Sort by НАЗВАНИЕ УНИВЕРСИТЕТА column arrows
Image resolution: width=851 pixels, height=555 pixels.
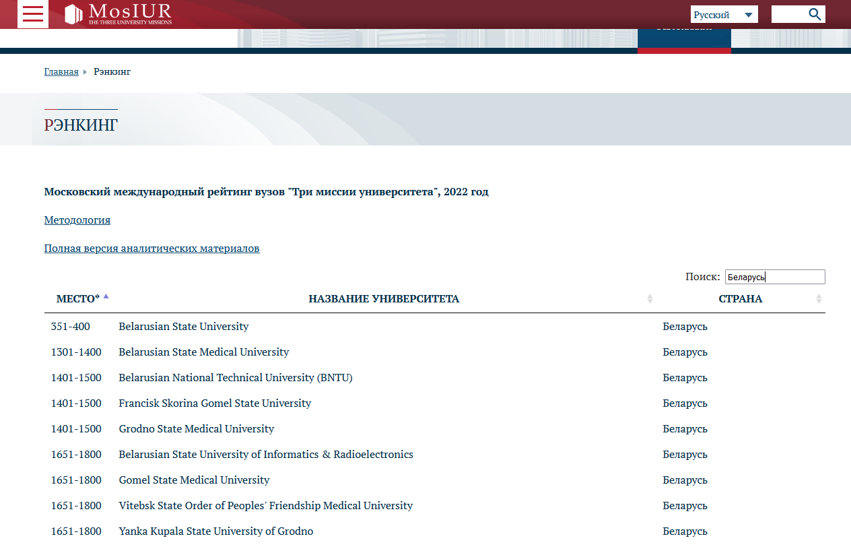click(x=650, y=298)
